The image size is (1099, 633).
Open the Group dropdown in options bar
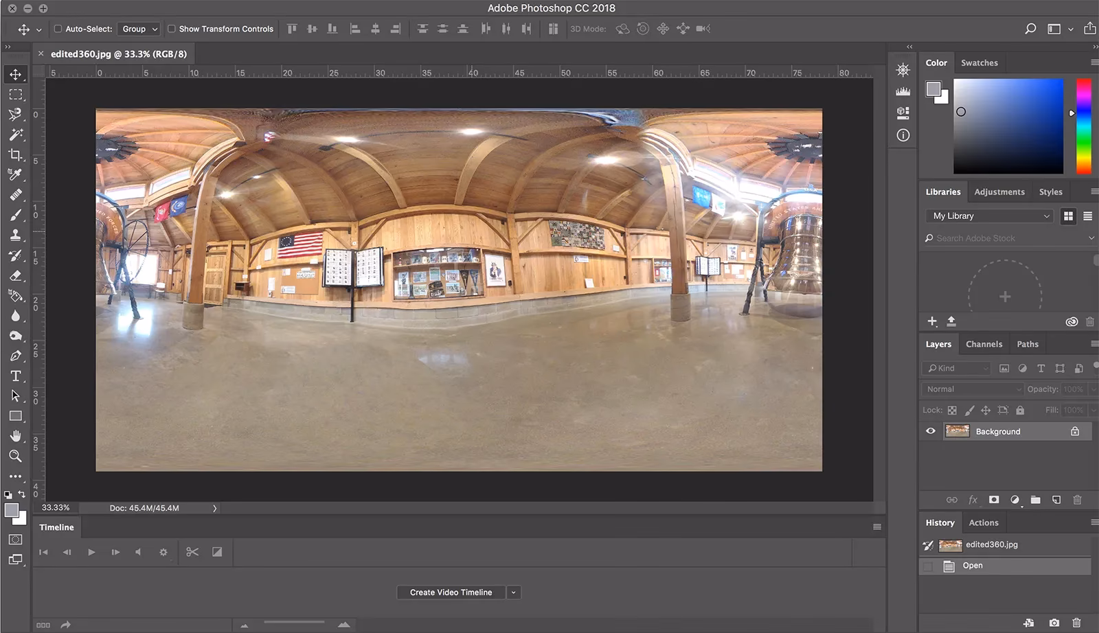[x=138, y=29]
